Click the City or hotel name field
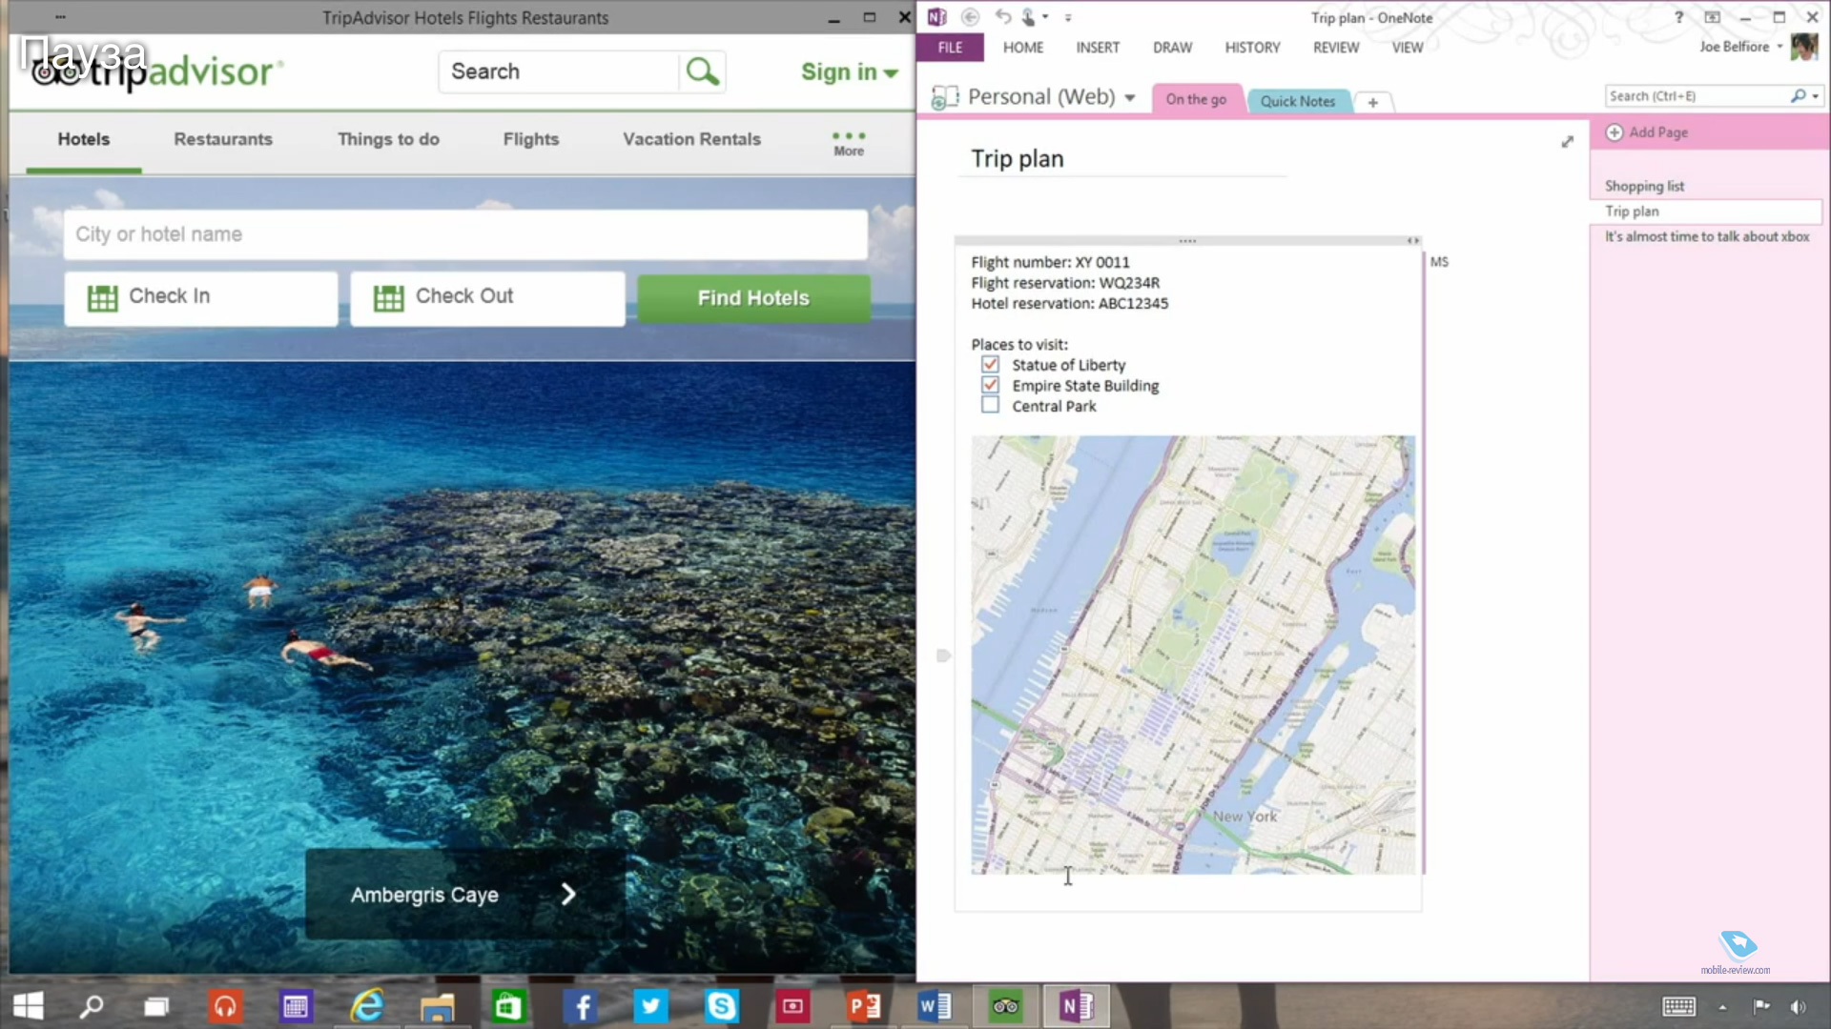 [x=465, y=234]
